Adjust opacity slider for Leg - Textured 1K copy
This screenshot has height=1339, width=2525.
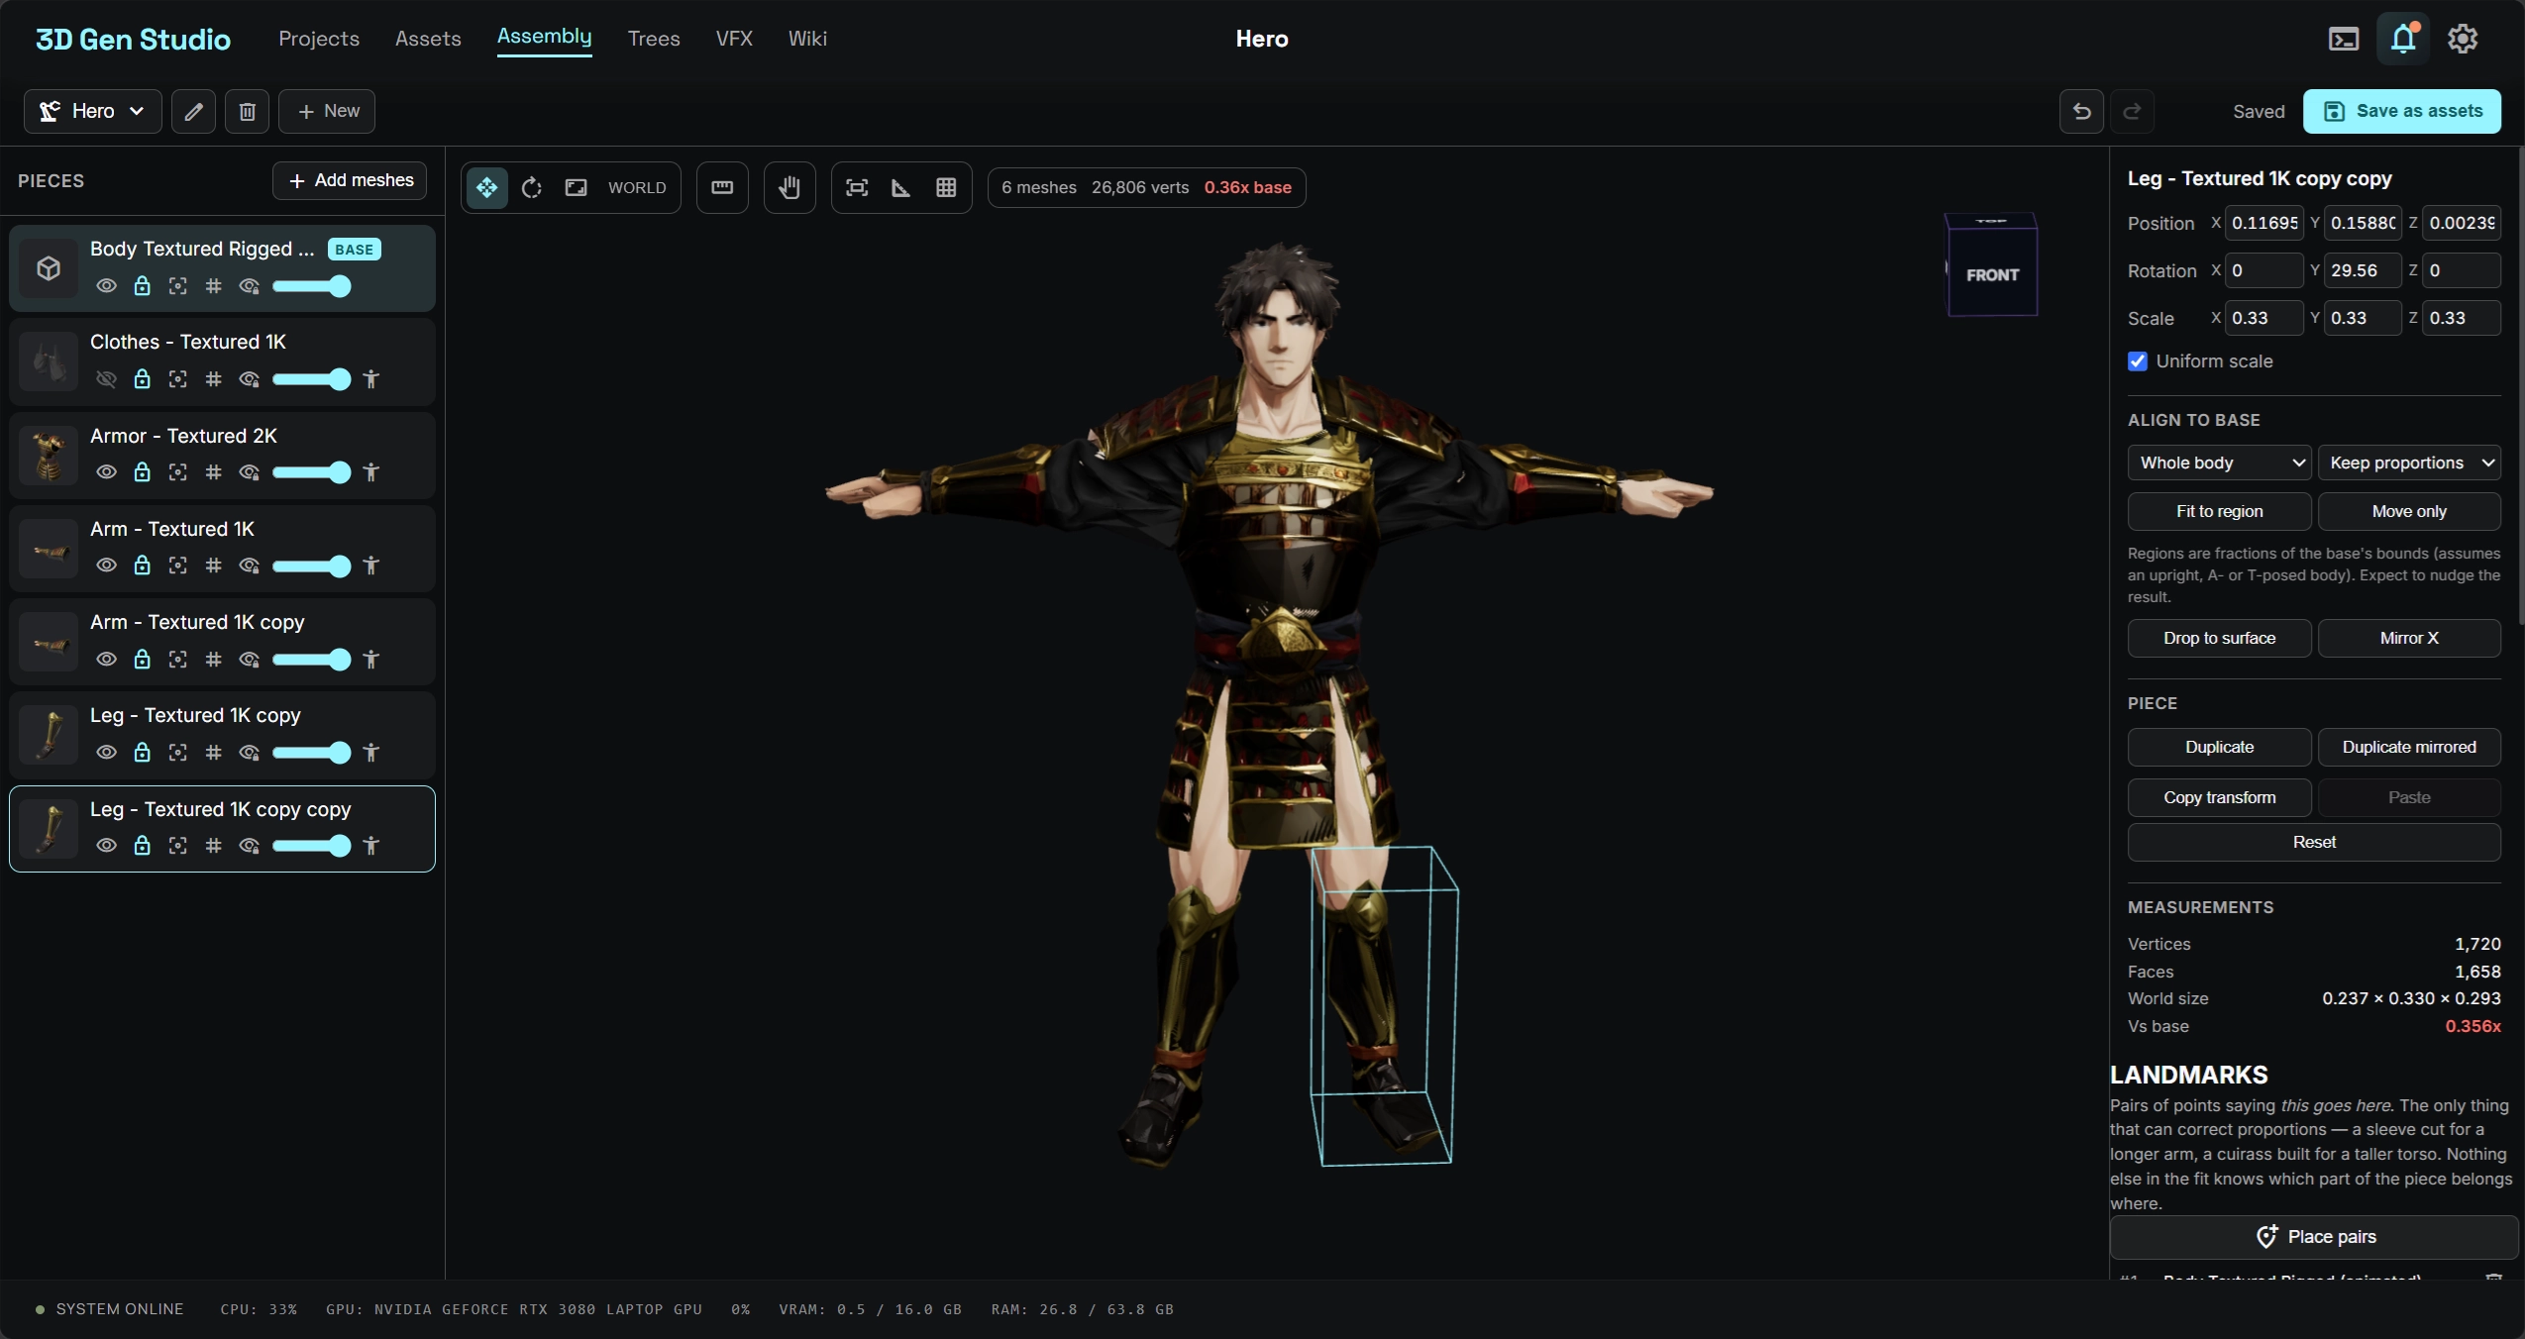click(x=311, y=753)
